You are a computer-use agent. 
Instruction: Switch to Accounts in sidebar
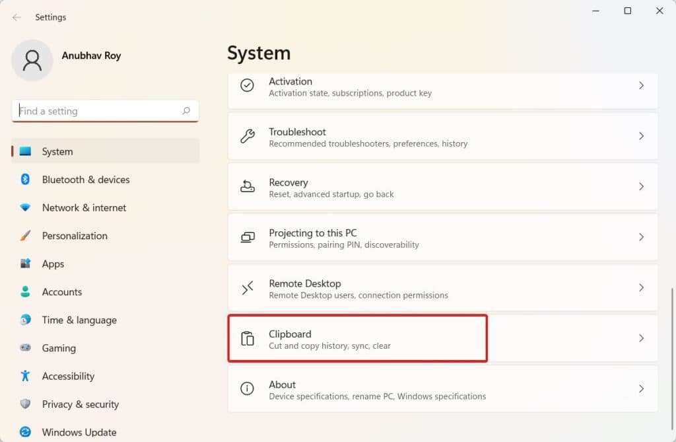coord(61,292)
